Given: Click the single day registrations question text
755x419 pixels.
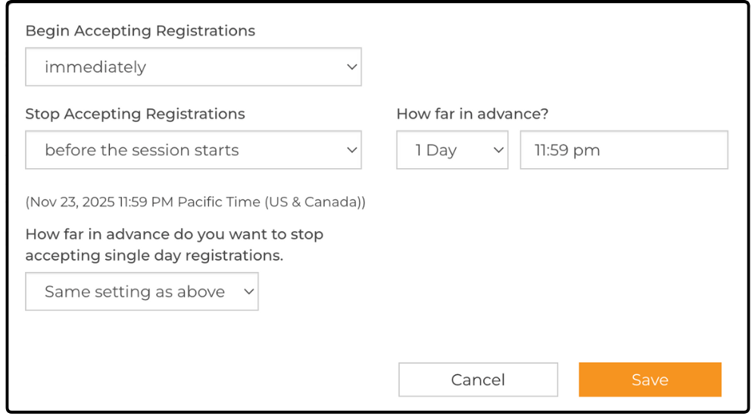Looking at the screenshot, I should coord(174,245).
